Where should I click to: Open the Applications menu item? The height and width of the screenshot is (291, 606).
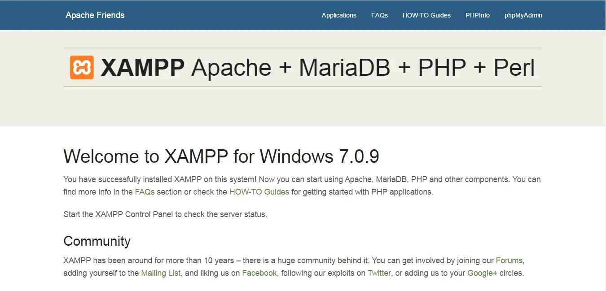point(339,15)
